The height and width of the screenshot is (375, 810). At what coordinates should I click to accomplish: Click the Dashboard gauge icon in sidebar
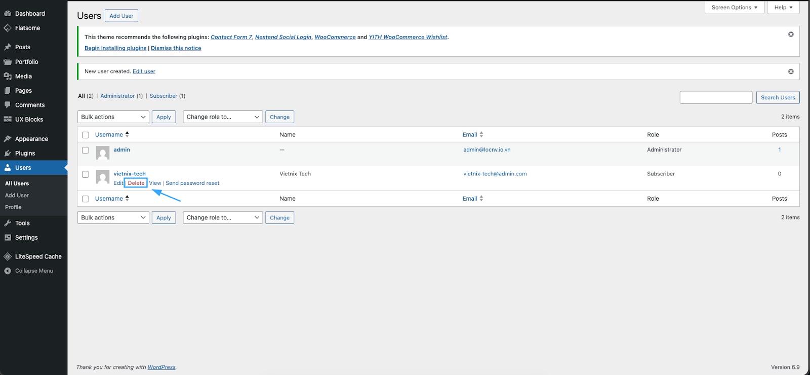tap(8, 14)
